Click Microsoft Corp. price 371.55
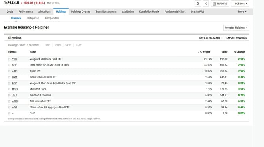The height and width of the screenshot is (147, 264). (223, 89)
